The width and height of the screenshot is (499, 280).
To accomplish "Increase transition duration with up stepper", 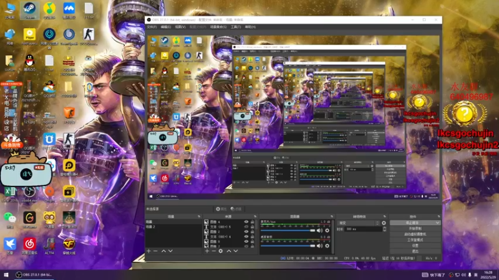I will click(384, 228).
